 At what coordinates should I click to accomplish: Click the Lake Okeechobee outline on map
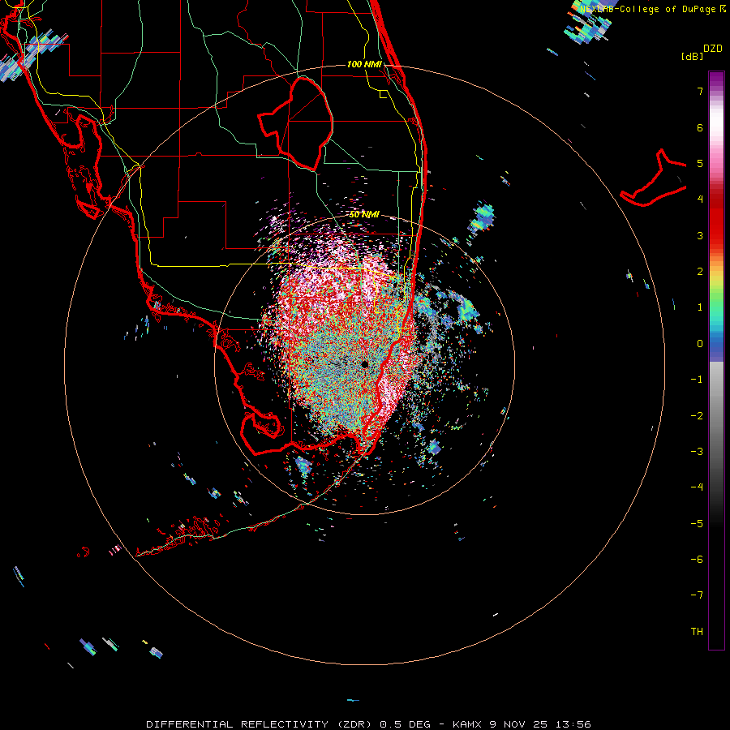[x=296, y=124]
